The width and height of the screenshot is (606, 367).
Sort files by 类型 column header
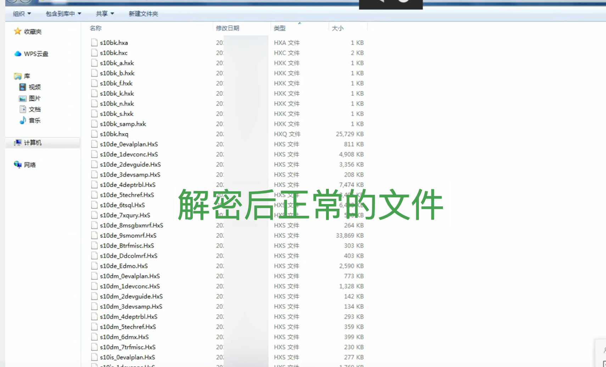[x=280, y=28]
